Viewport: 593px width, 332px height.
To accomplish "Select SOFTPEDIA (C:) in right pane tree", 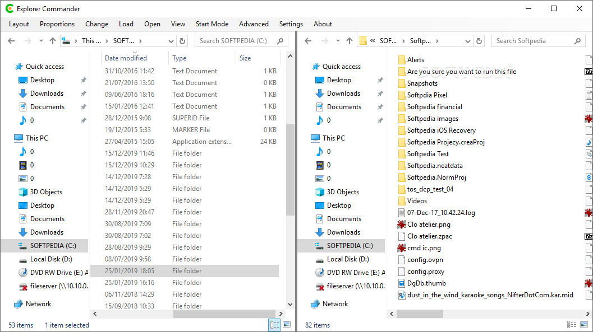I will click(x=342, y=246).
